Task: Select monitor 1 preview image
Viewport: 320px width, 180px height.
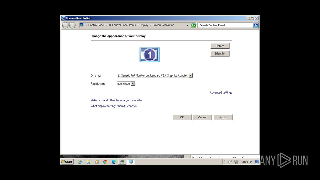Action: coord(149,55)
